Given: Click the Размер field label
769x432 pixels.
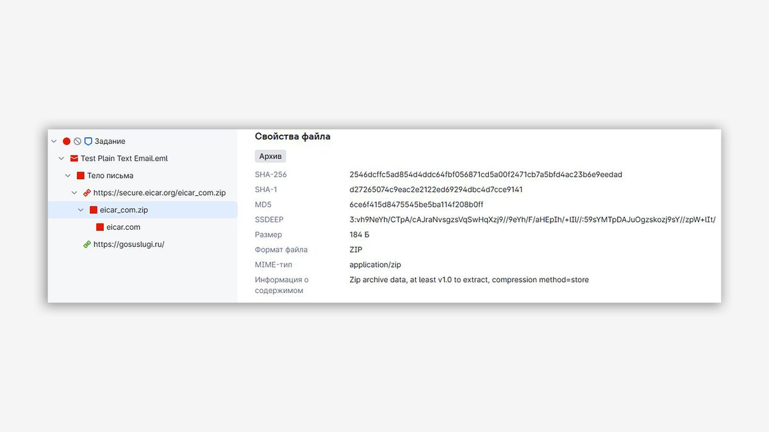Looking at the screenshot, I should click(x=269, y=235).
